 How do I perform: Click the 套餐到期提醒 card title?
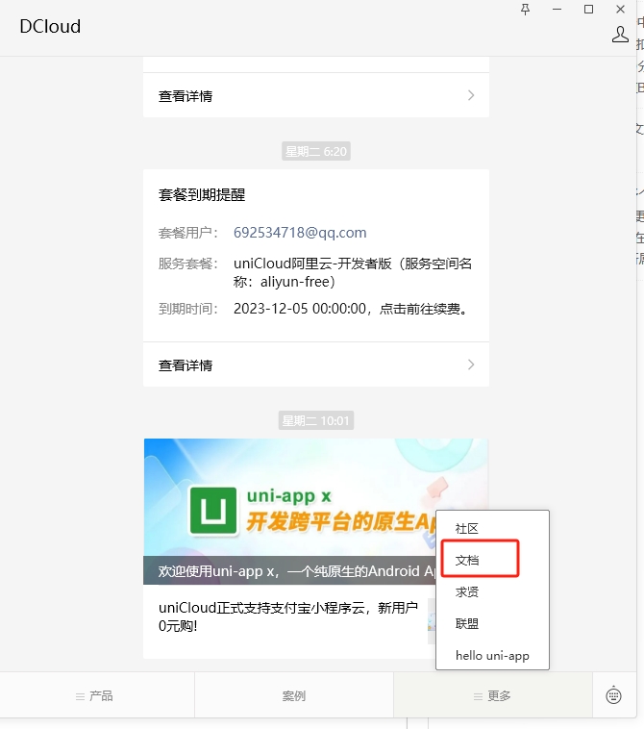point(202,195)
